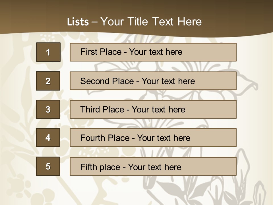Image resolution: width=273 pixels, height=205 pixels.
Task: Click the Second Place text bar
Action: (x=153, y=81)
